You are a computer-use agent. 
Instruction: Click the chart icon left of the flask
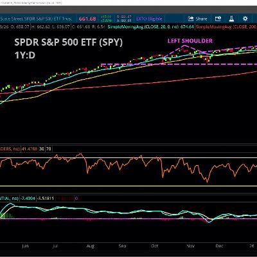click(x=218, y=19)
